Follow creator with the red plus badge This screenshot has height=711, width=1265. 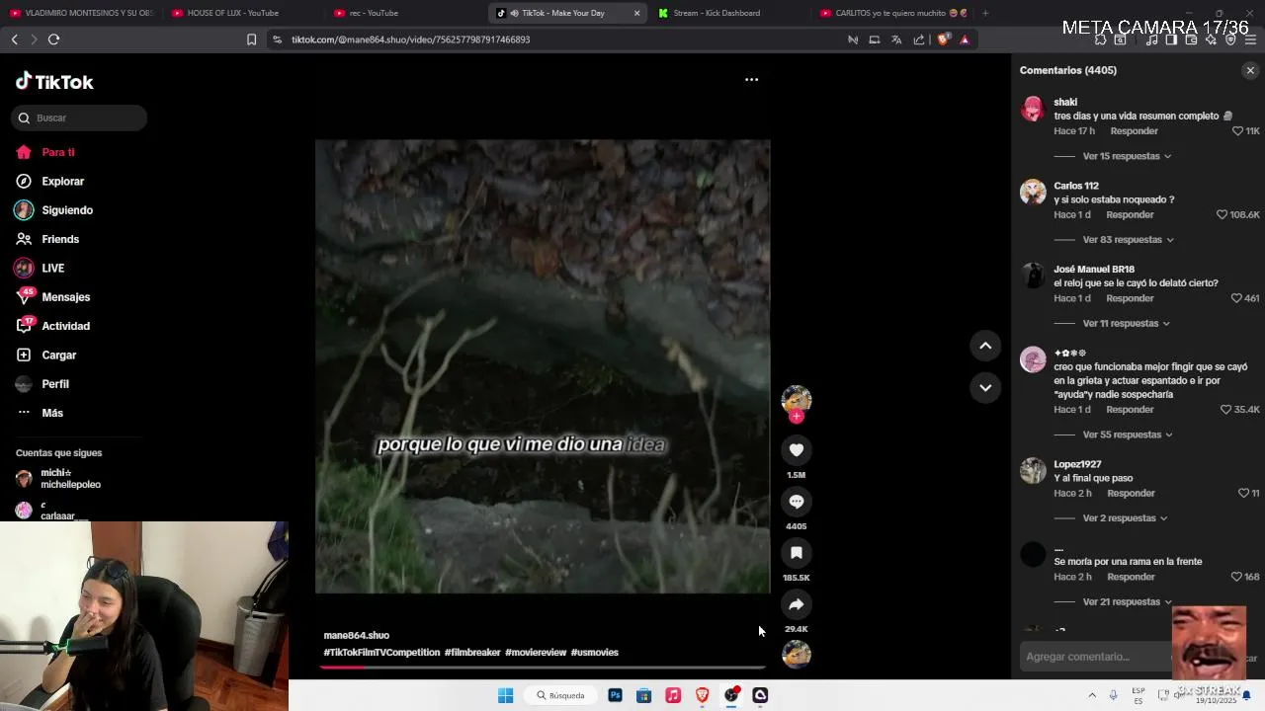(797, 417)
